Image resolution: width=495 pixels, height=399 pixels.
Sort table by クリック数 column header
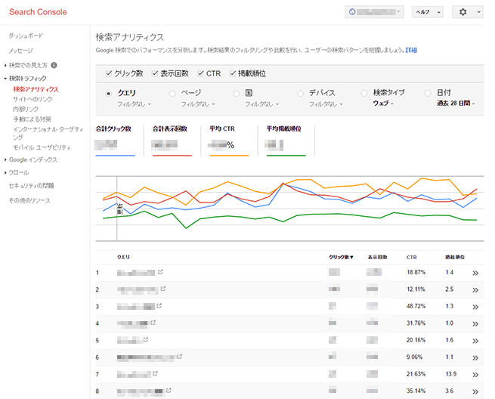click(340, 257)
